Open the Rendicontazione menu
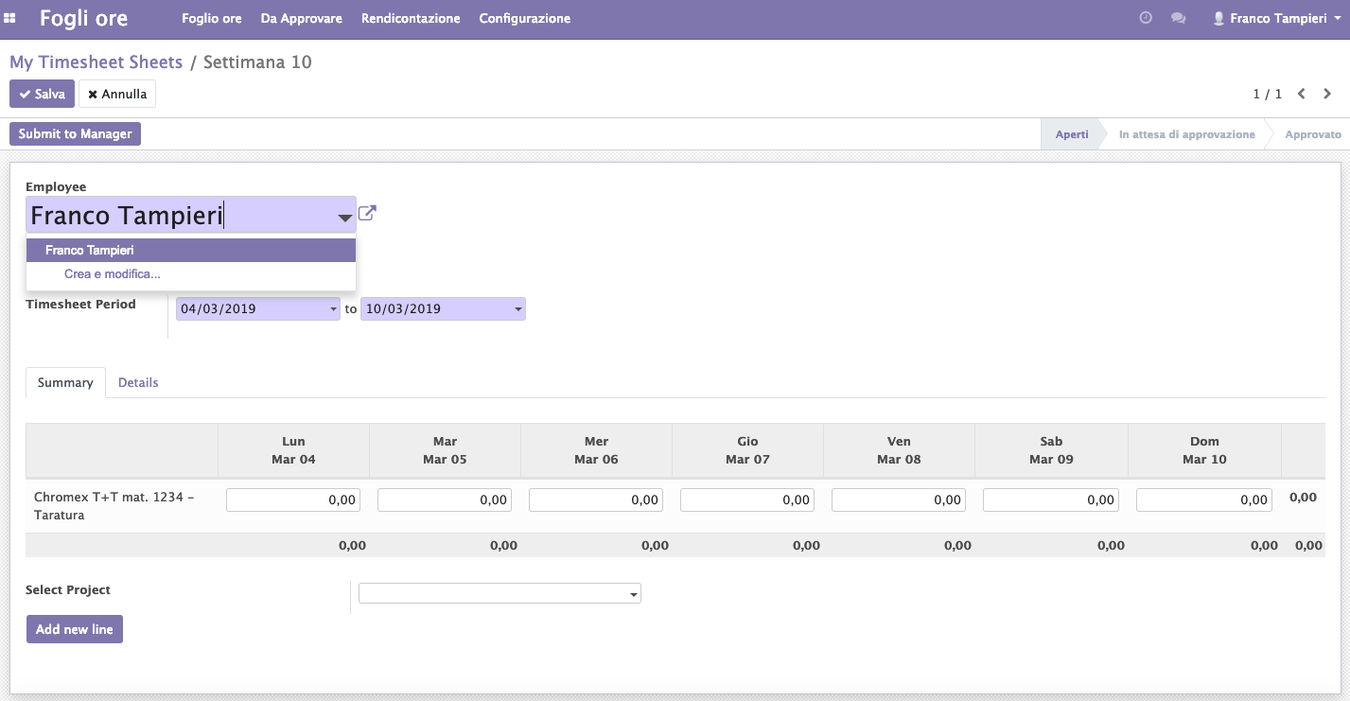 (411, 18)
